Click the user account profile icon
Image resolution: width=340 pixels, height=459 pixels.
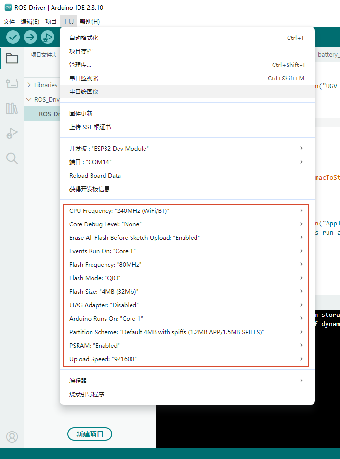12,437
